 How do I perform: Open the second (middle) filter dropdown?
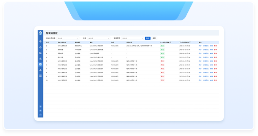(98, 38)
